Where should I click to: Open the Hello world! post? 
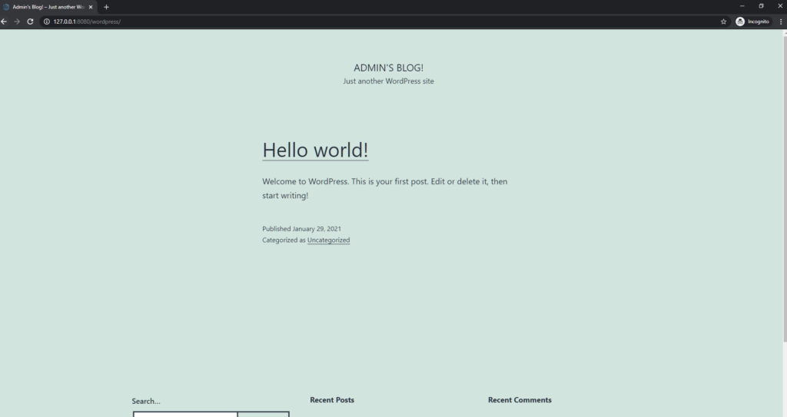click(315, 150)
